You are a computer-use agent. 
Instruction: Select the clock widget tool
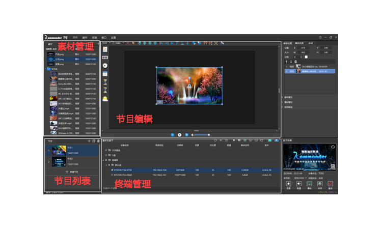pos(105,66)
